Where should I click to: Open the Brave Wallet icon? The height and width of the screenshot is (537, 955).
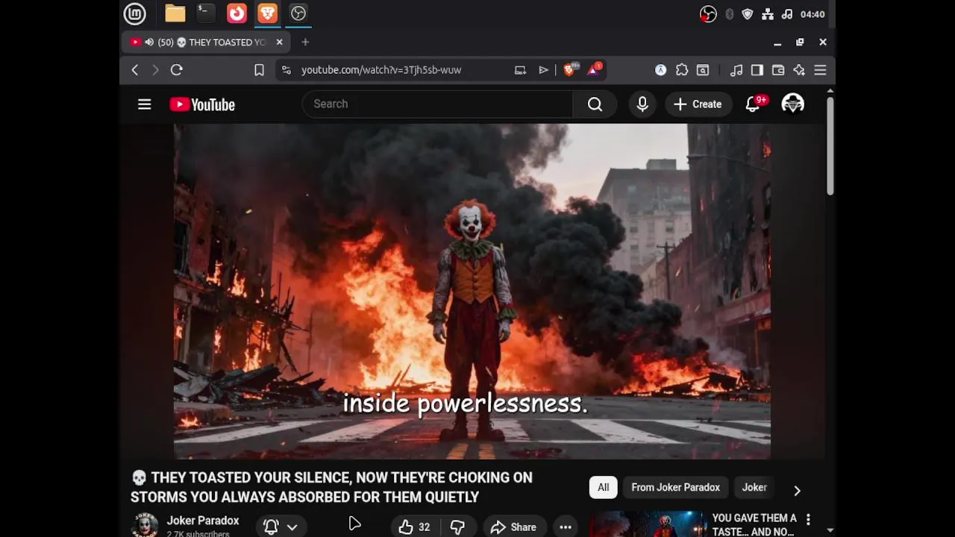pyautogui.click(x=778, y=70)
